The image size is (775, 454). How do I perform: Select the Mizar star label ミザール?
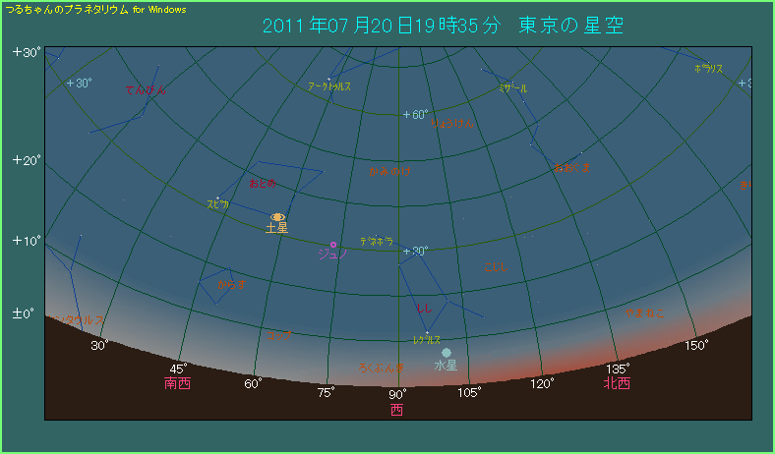512,88
